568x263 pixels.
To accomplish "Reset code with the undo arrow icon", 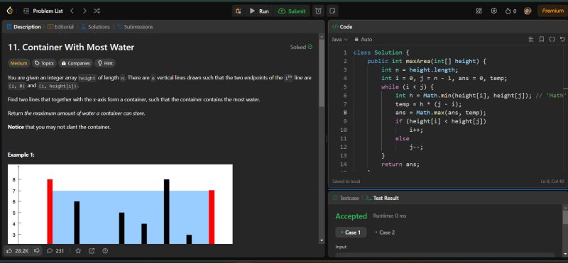I will point(562,39).
